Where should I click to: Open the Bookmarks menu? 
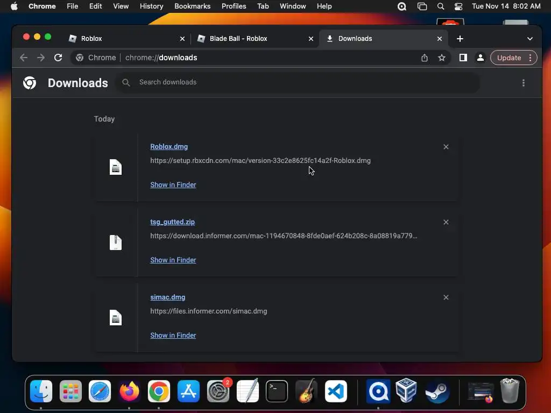tap(192, 6)
